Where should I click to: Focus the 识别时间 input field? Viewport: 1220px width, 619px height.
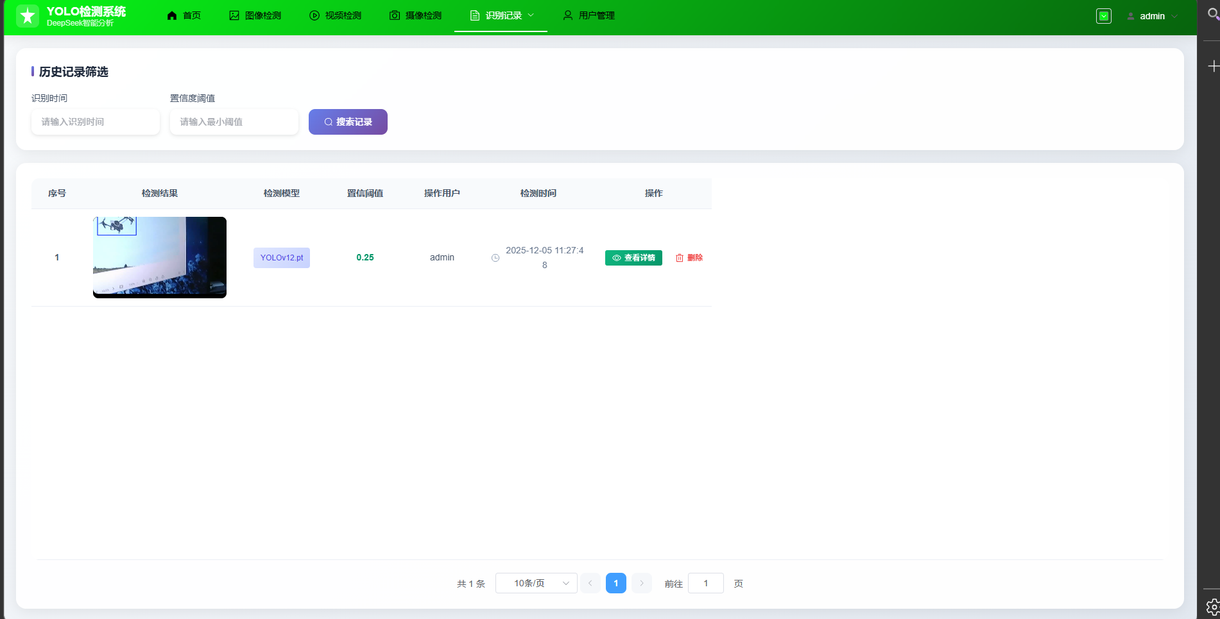tap(96, 122)
